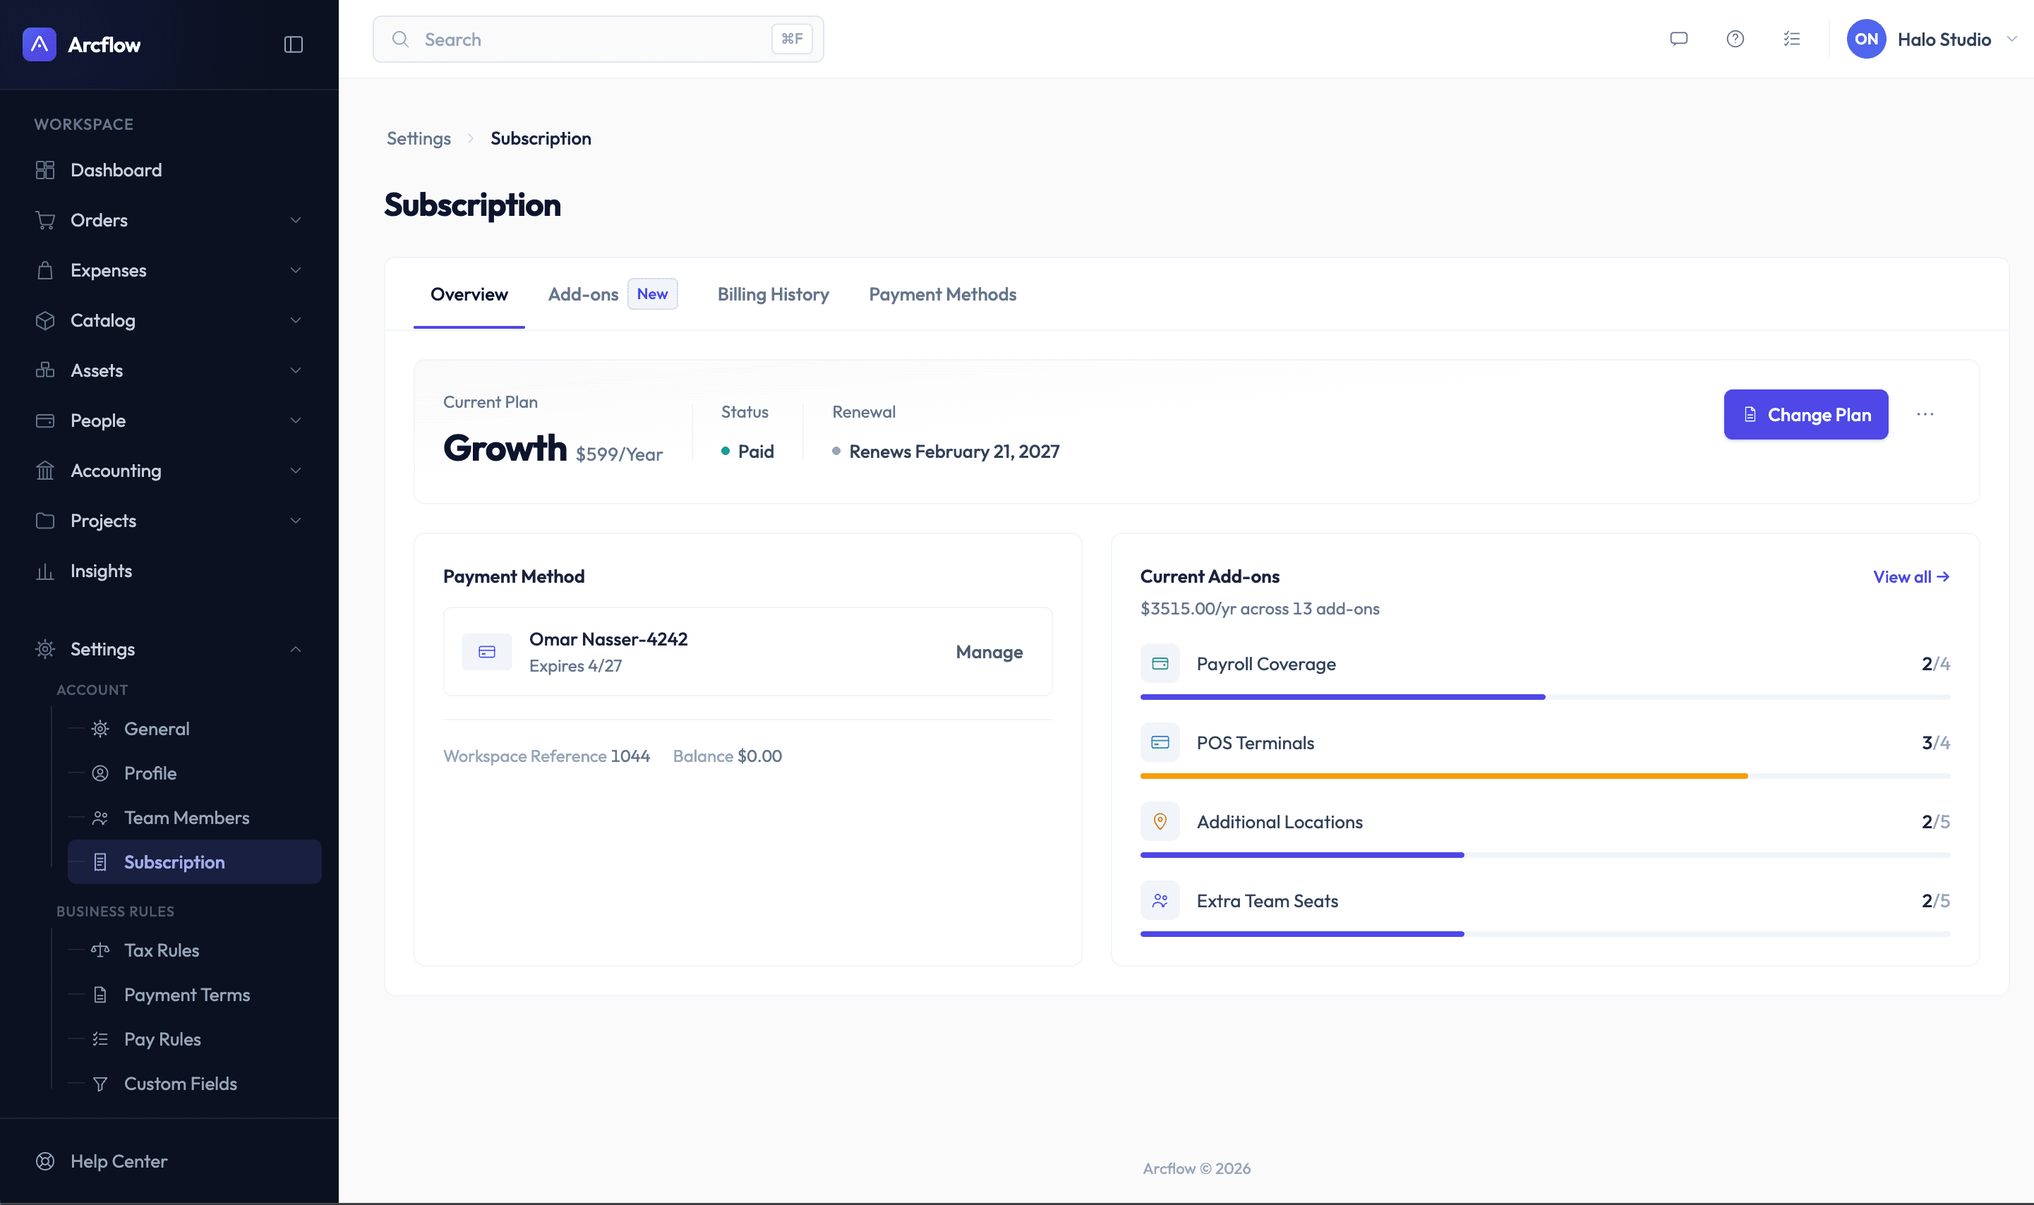Open Tax Rules under Business Rules

(194, 950)
